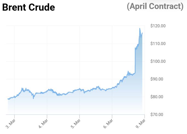Click the $70.00 y-axis label
The height and width of the screenshot is (134, 187).
pos(159,115)
